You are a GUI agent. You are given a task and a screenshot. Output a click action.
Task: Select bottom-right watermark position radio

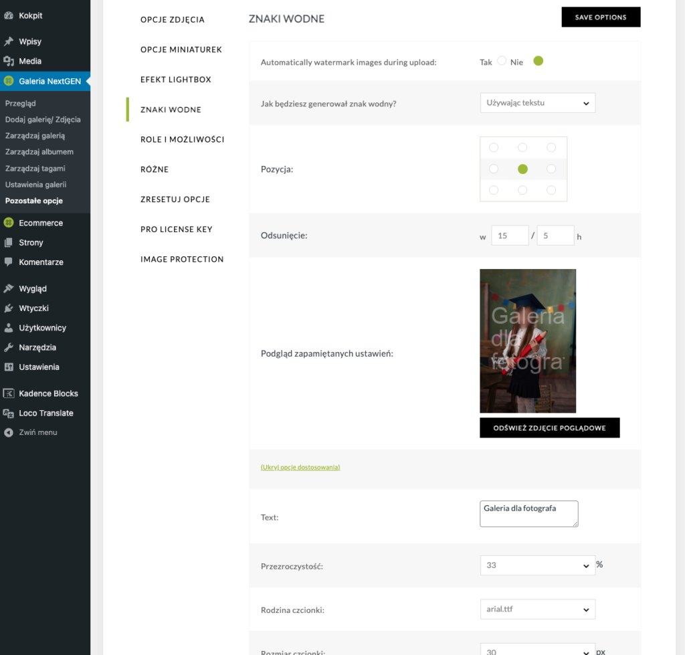[551, 191]
